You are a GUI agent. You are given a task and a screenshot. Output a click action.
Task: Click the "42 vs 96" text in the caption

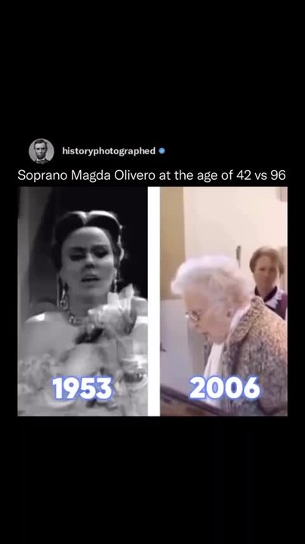tap(261, 175)
